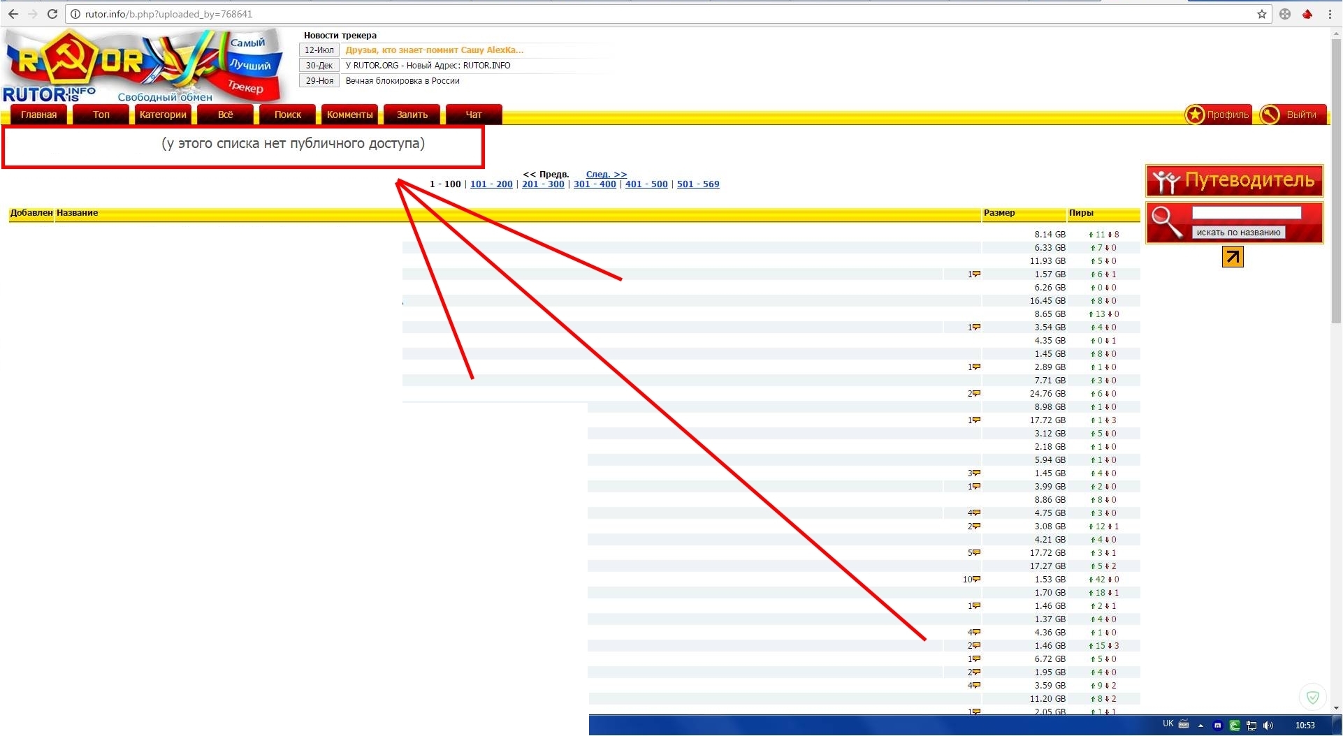Open the news link about Сашу AlexKa
Viewport: 1343px width, 736px height.
tap(434, 50)
